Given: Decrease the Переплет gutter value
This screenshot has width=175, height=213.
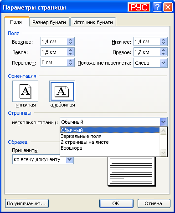Looking at the screenshot, I should click(x=70, y=64).
